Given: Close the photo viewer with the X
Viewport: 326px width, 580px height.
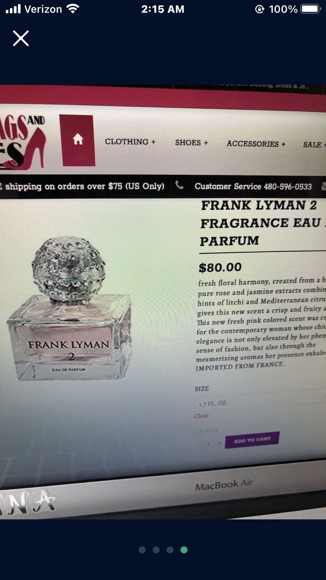Looking at the screenshot, I should point(21,38).
